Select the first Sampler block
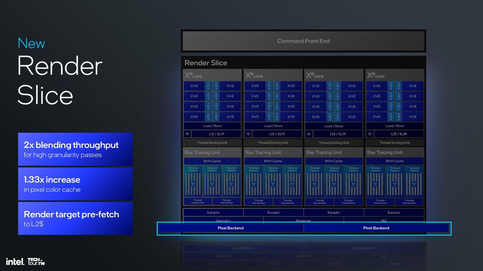This screenshot has height=271, width=483. [x=213, y=212]
